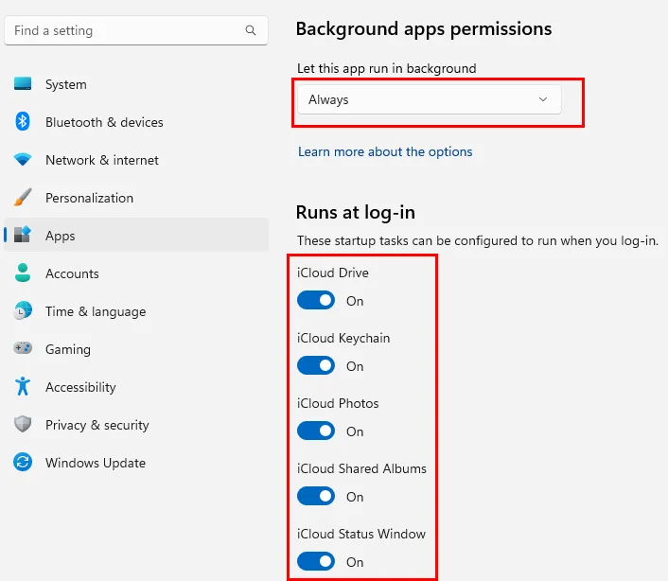The width and height of the screenshot is (668, 581).
Task: Open Privacy & security settings
Action: click(136, 425)
